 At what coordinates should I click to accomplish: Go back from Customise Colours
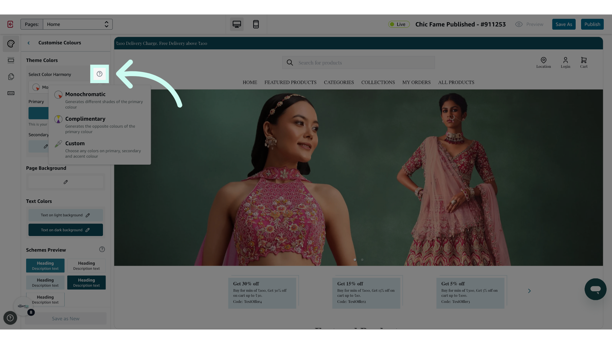click(x=29, y=43)
